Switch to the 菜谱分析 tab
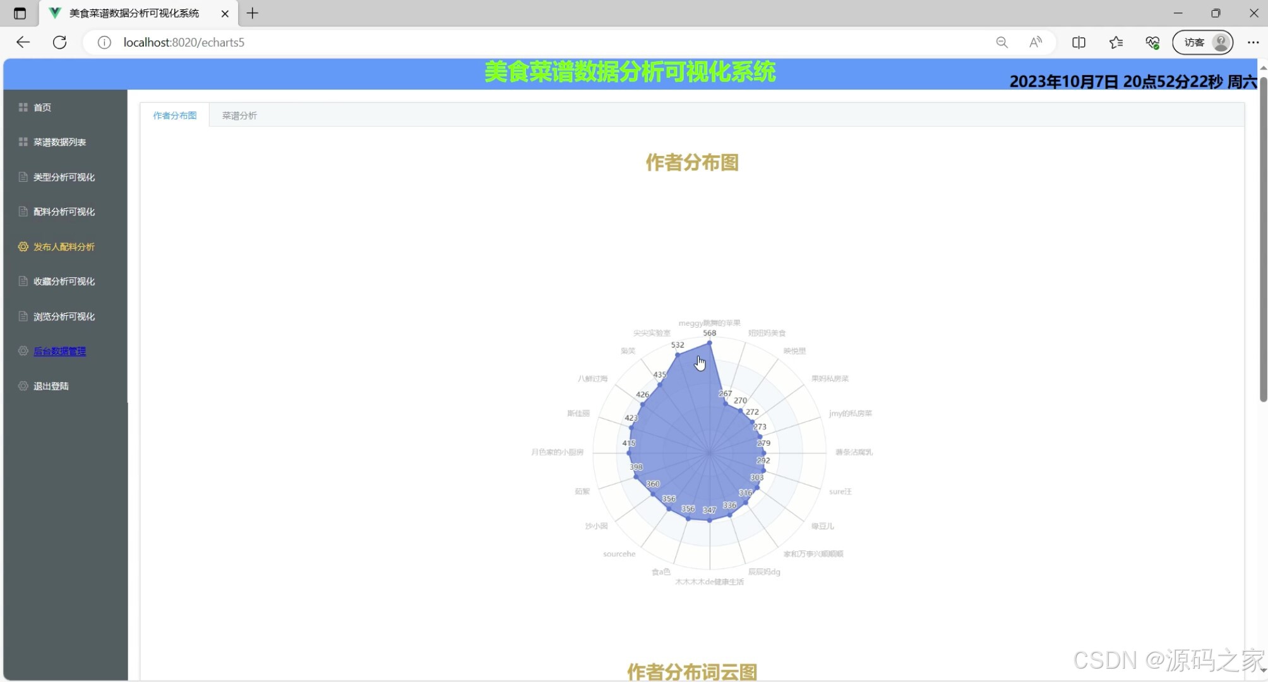 click(239, 115)
